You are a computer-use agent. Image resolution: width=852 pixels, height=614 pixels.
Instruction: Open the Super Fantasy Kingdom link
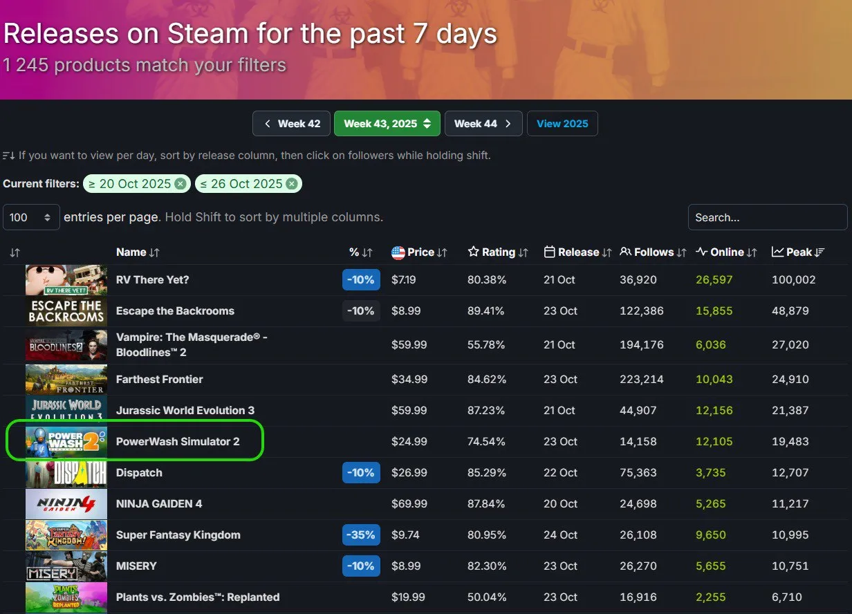point(178,535)
